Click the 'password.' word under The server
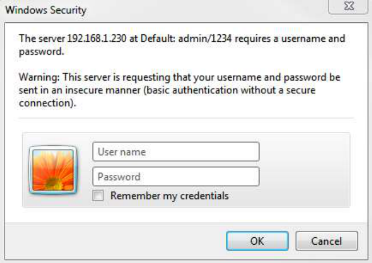This screenshot has height=263, width=372. tap(42, 52)
